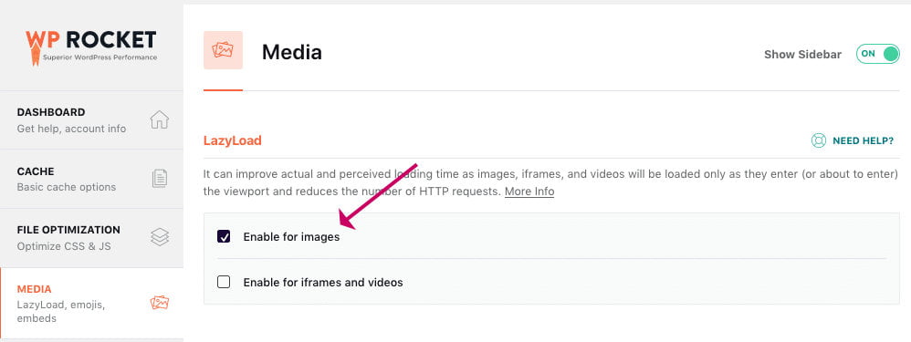Click the Dashboard home icon

coord(159,119)
